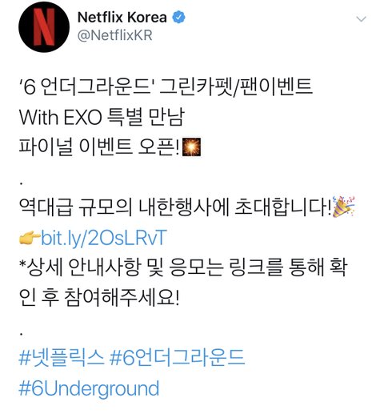
Task: Click the Netflix logo profile picture
Action: pos(44,27)
